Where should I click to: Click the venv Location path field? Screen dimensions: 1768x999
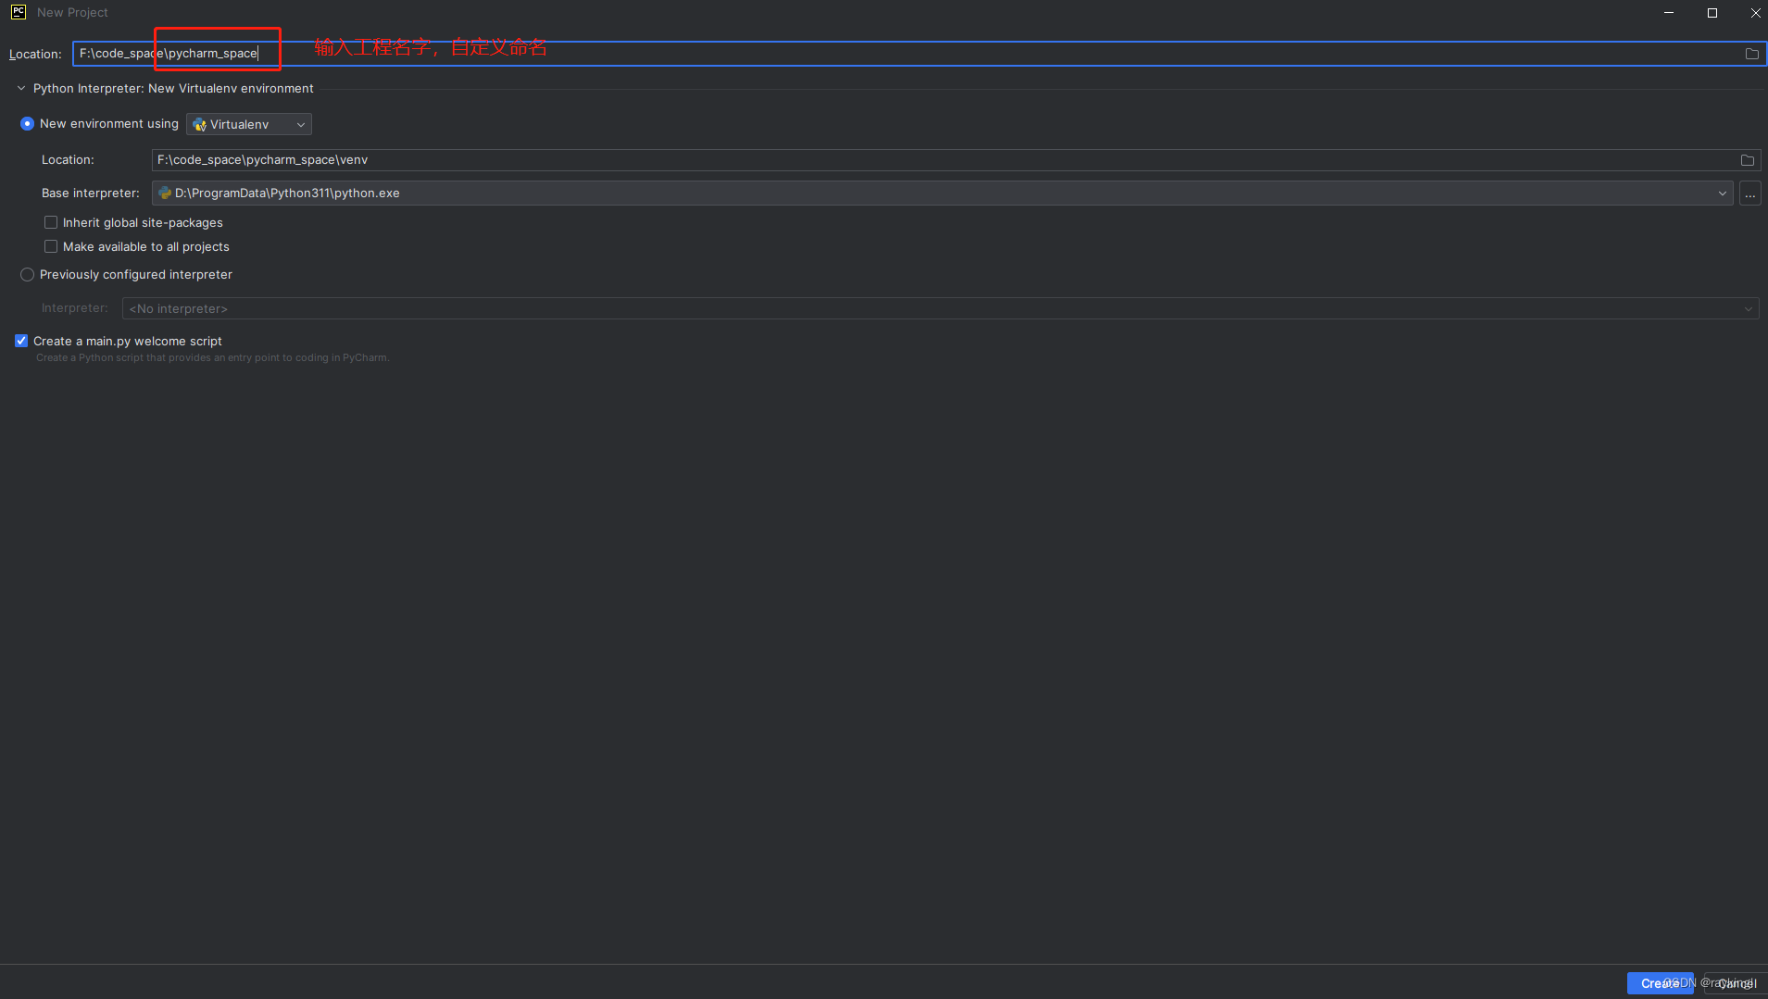pos(956,160)
